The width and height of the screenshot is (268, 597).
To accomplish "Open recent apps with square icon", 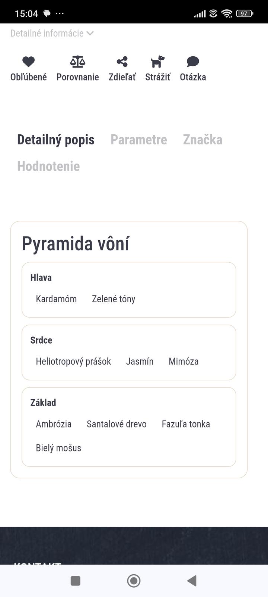I will click(76, 581).
